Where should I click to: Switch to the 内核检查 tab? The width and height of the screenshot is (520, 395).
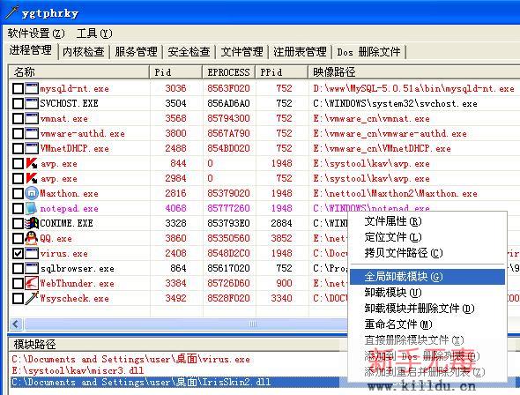84,52
